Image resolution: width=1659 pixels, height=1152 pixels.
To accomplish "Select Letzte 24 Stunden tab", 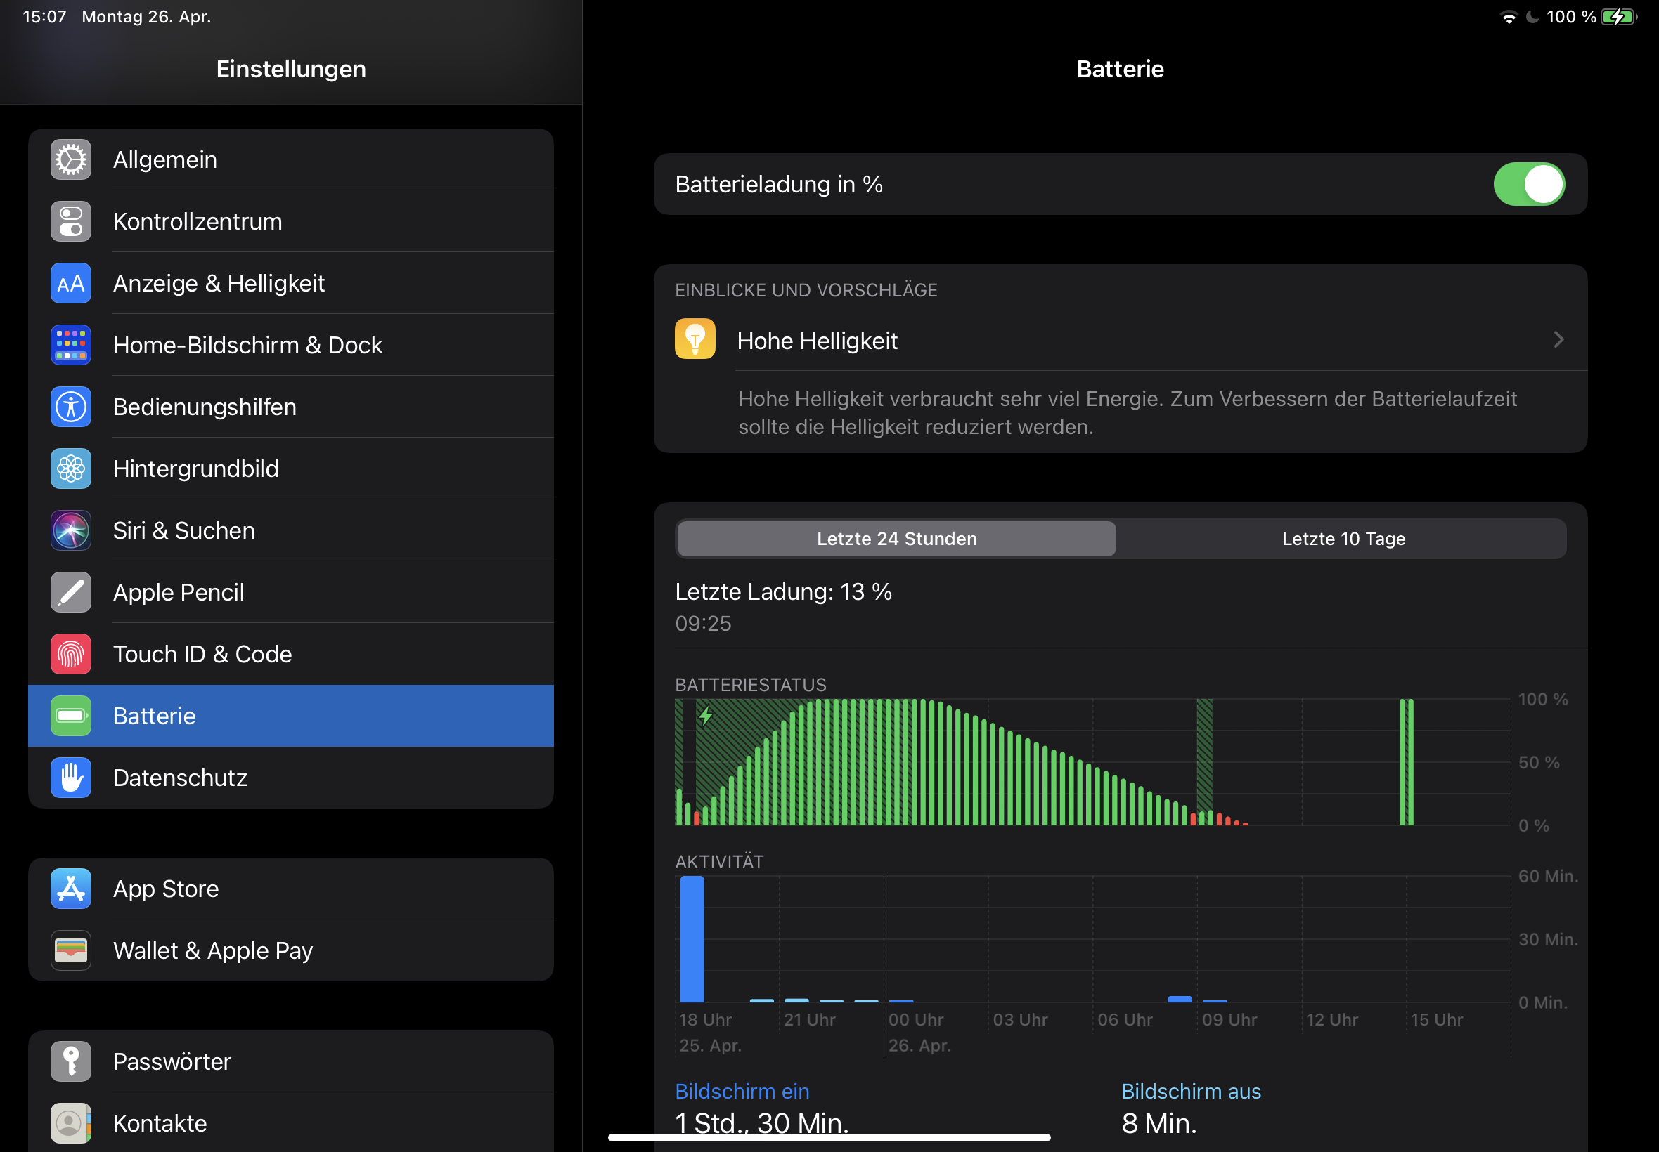I will tap(896, 539).
